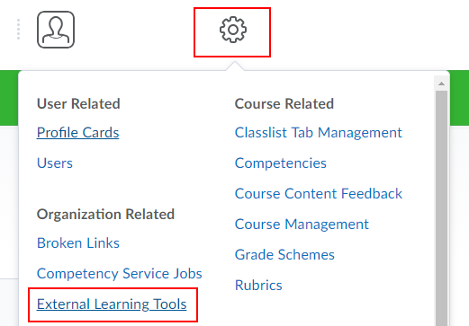Click the User Related heading
This screenshot has height=326, width=469.
(78, 104)
